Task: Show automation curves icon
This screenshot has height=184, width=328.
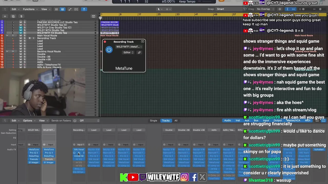Action: (70, 9)
